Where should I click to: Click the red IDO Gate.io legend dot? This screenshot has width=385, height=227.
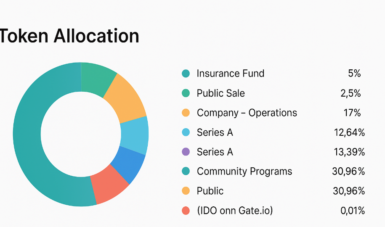point(186,211)
